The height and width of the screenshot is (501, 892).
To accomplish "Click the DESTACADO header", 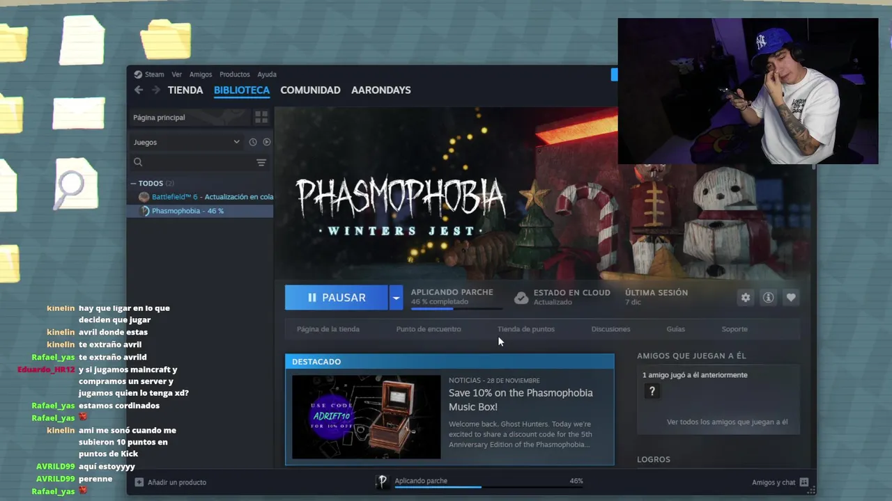I will point(449,361).
